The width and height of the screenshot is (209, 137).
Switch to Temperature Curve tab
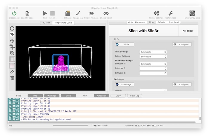tap(63, 23)
